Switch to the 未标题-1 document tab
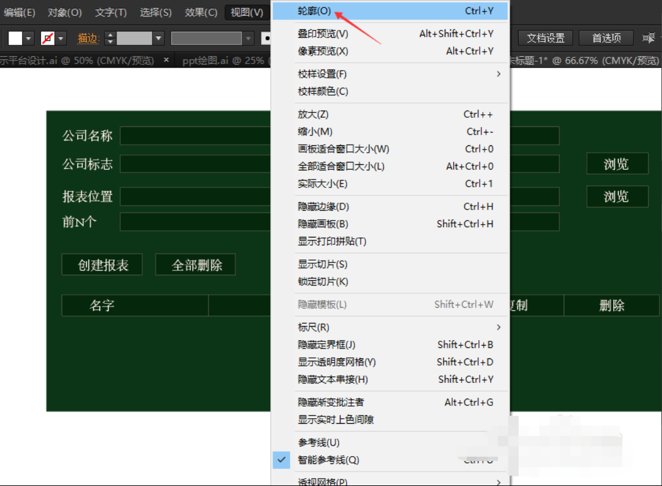 [585, 61]
